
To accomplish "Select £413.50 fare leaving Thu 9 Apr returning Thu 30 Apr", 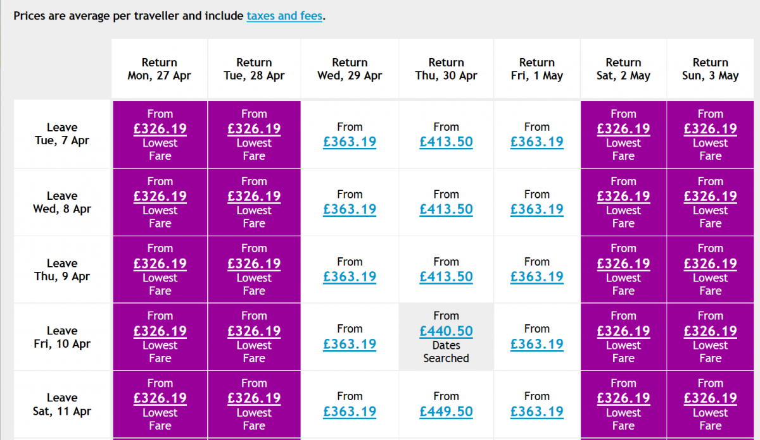I will click(x=446, y=276).
